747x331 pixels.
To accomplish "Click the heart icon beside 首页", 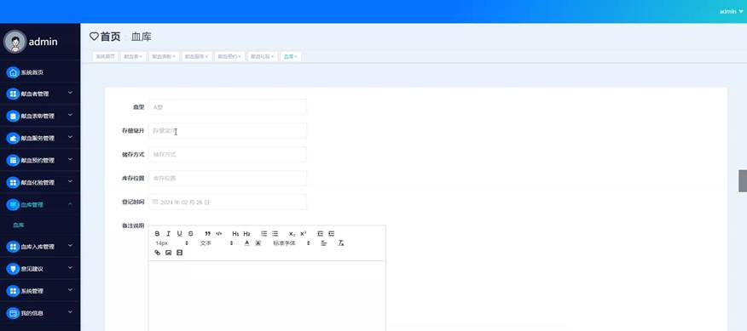I will coord(94,37).
